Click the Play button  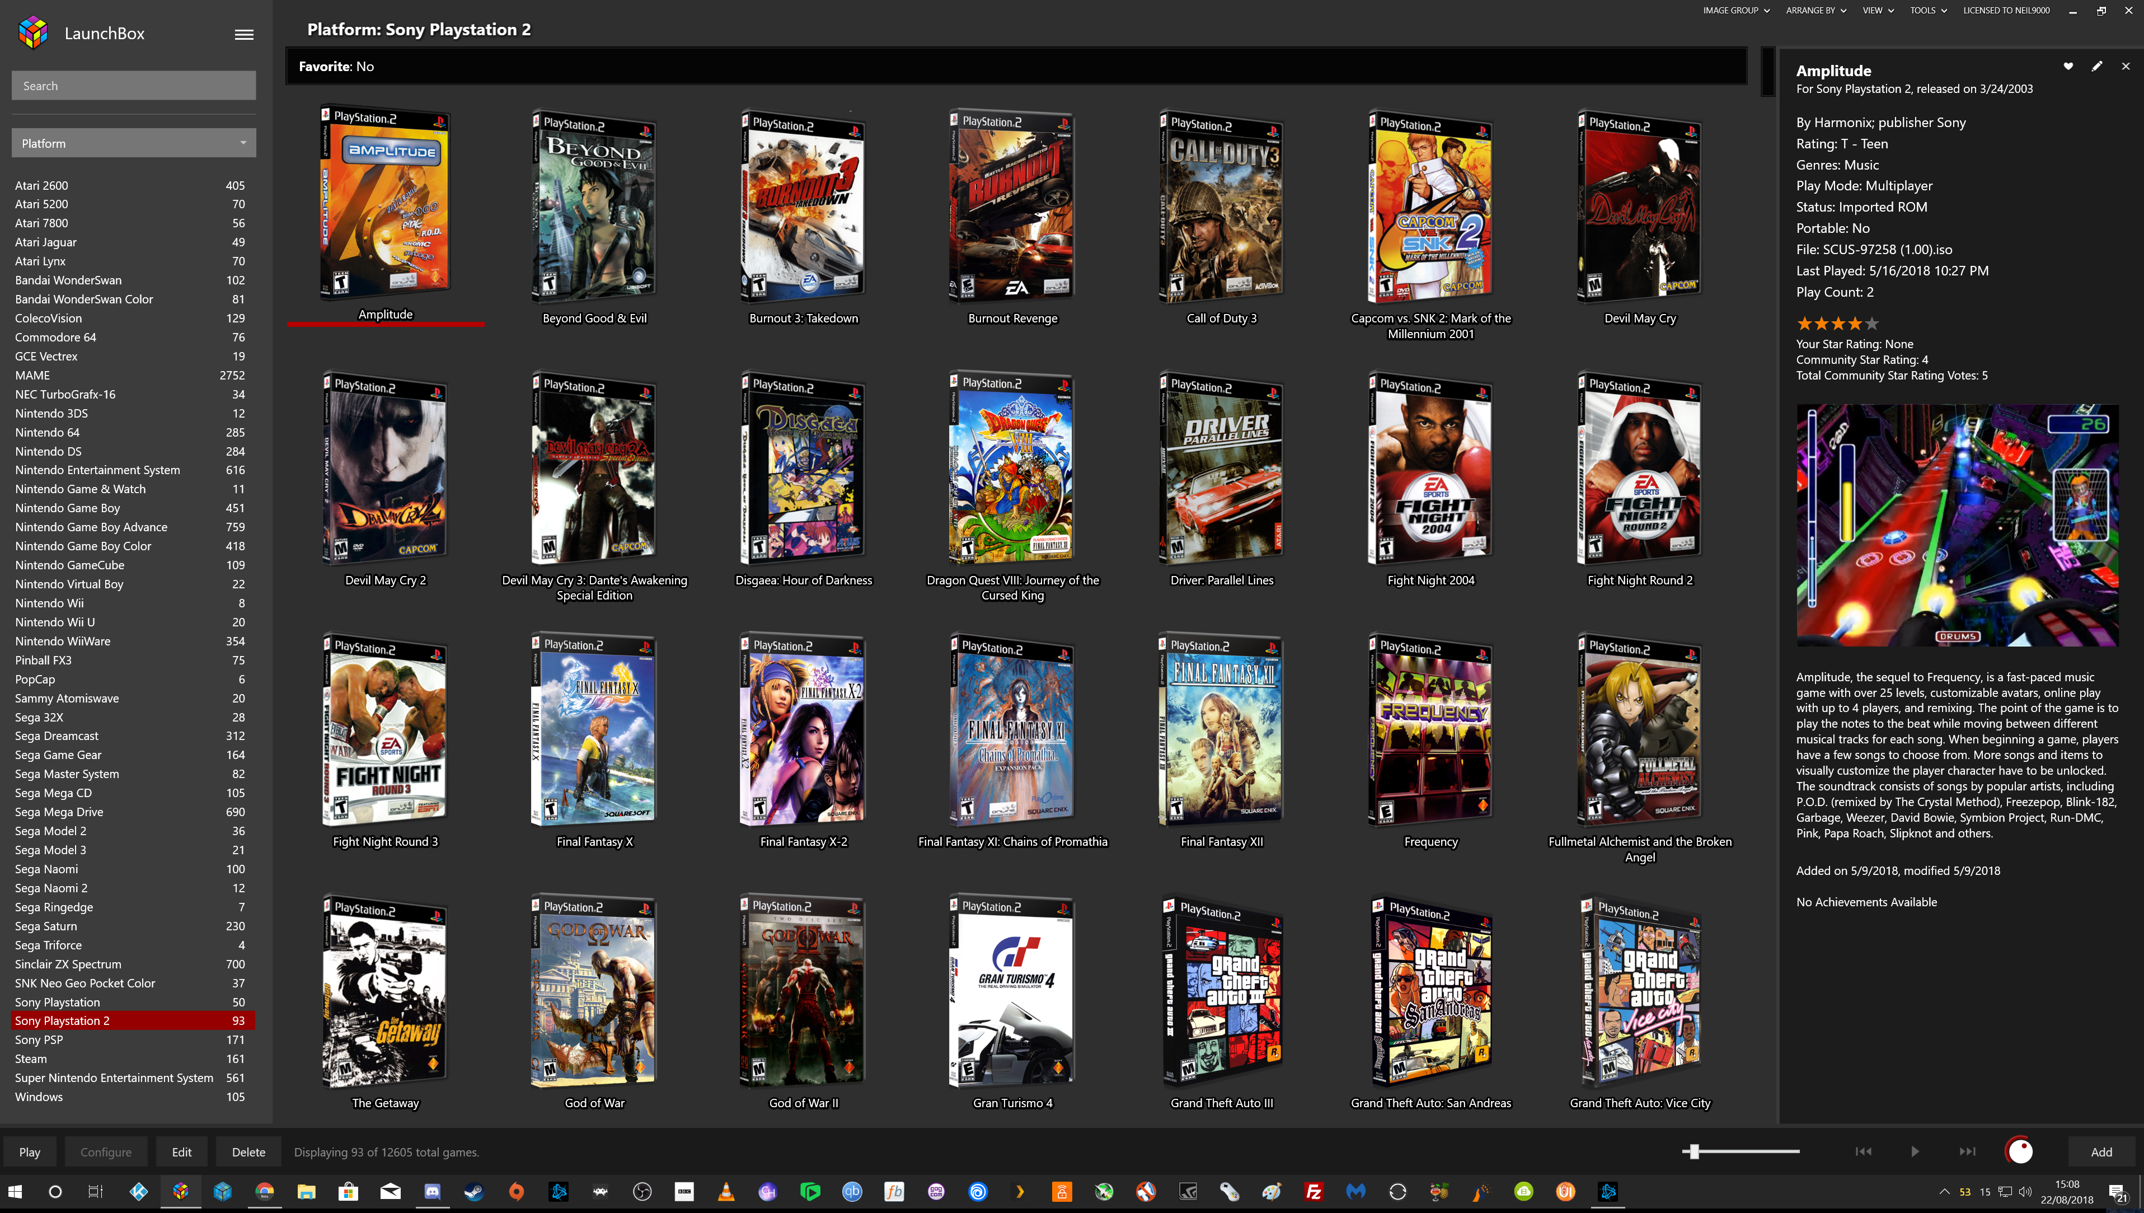pos(30,1151)
